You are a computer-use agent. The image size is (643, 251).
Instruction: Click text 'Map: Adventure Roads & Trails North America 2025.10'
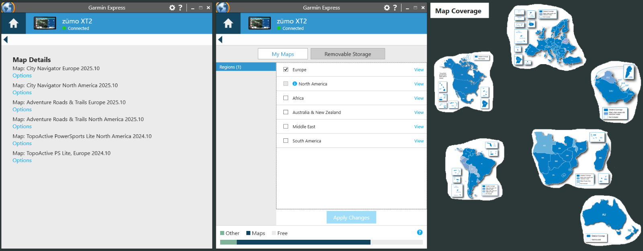pos(78,119)
